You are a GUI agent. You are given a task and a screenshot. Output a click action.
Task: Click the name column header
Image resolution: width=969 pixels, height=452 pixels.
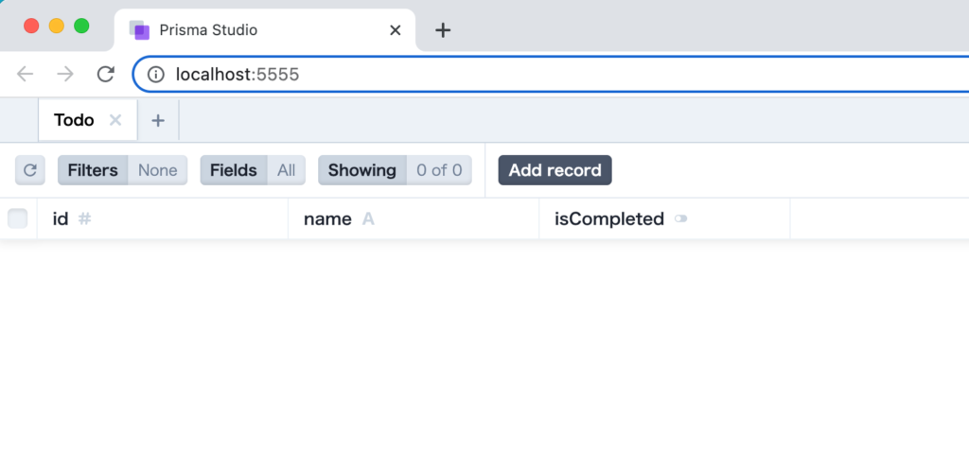[x=414, y=218]
